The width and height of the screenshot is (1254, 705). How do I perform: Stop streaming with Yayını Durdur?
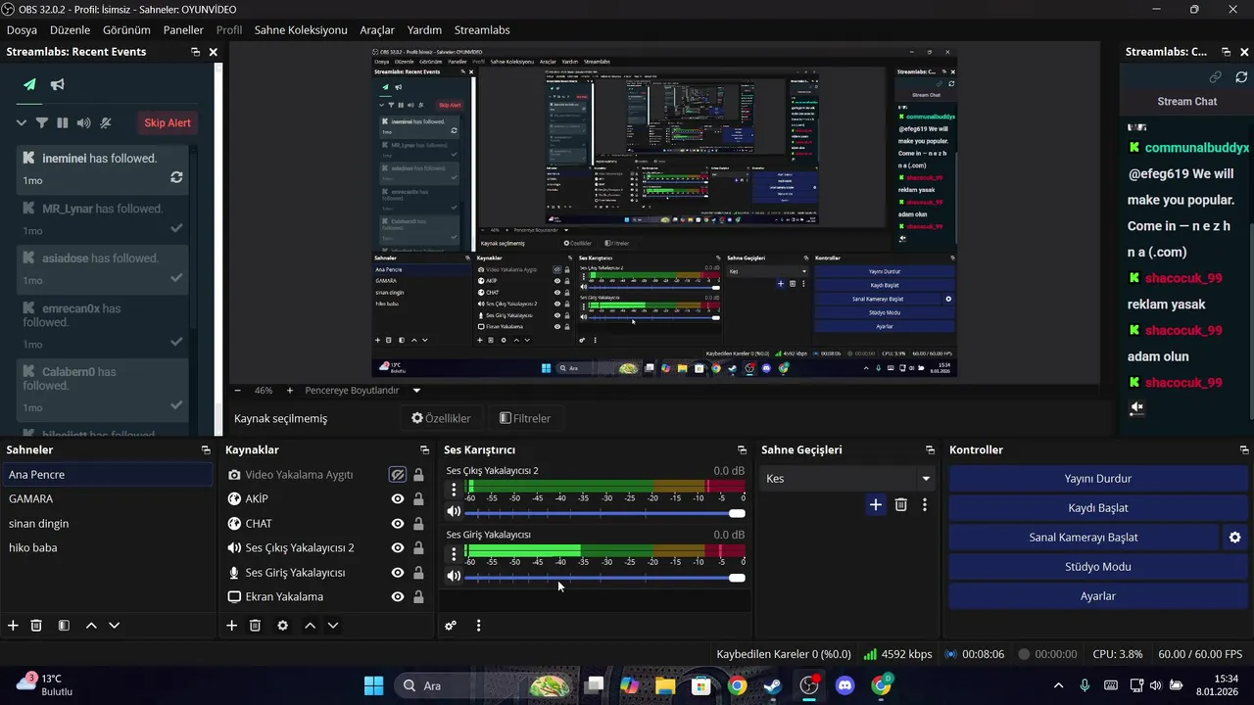pos(1097,478)
